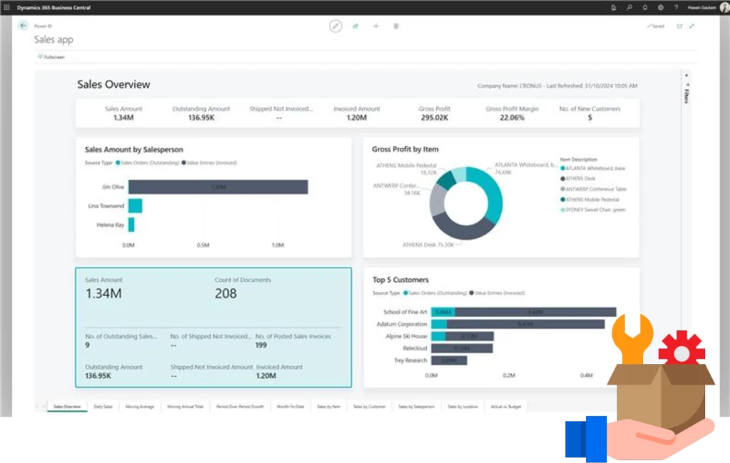Open the user profile avatar
This screenshot has height=463, width=730.
pos(725,7)
